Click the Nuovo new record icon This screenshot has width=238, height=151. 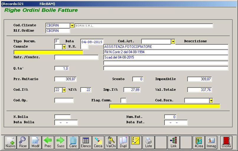click(10, 142)
